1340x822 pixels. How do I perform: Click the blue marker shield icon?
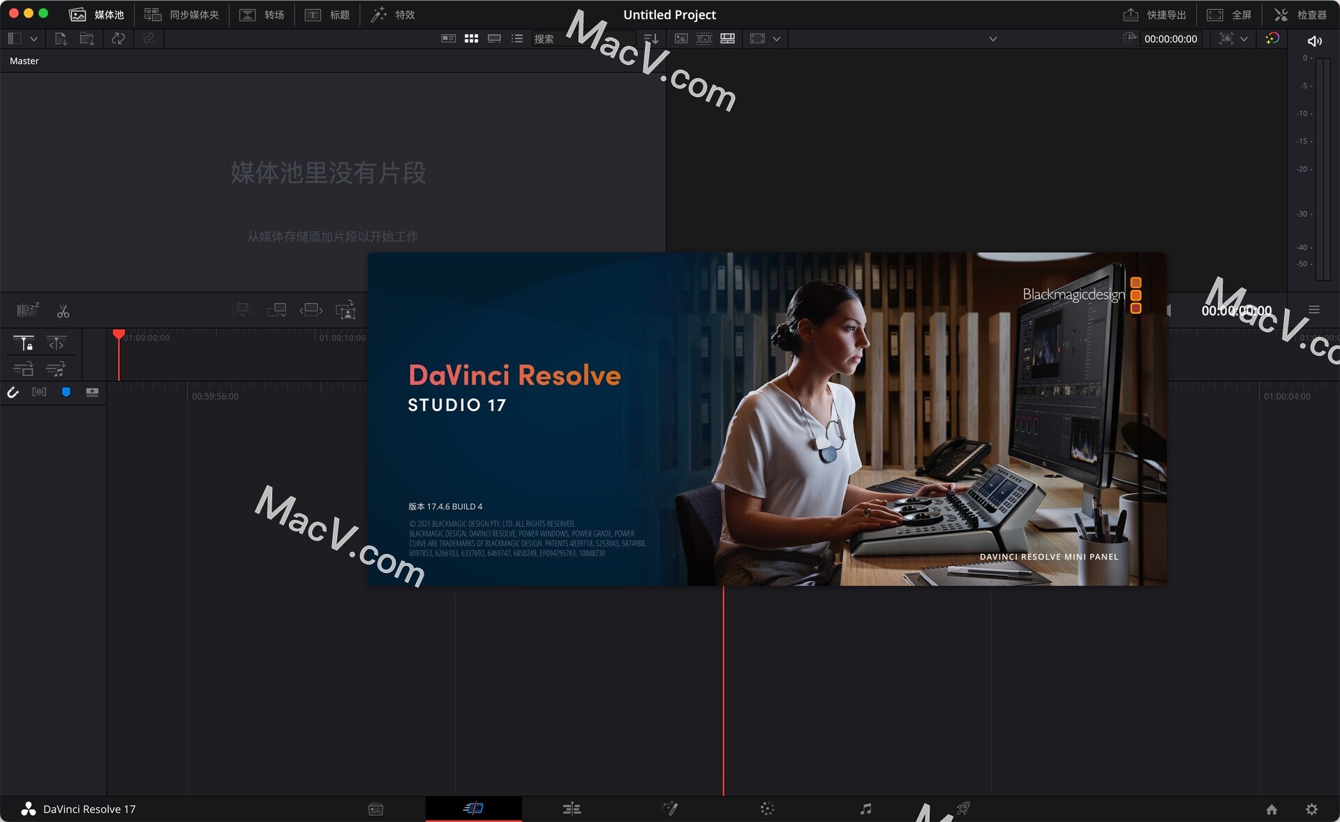[66, 392]
